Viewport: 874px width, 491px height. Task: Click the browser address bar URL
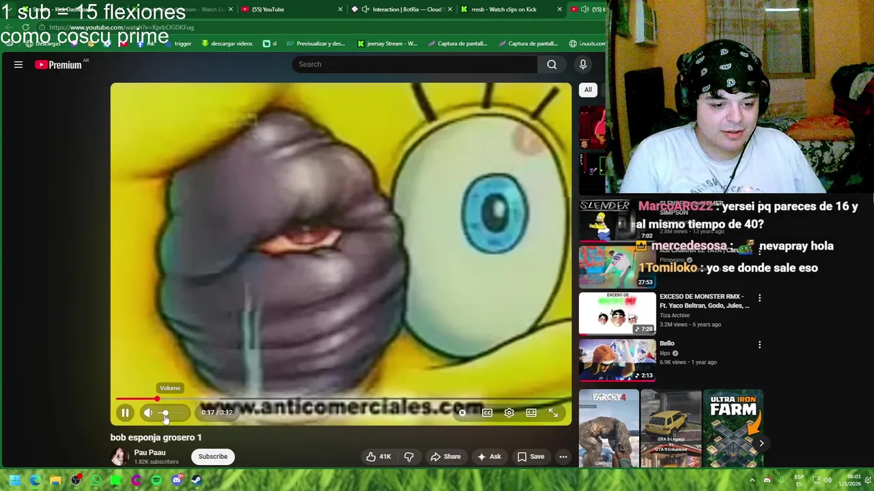point(122,27)
